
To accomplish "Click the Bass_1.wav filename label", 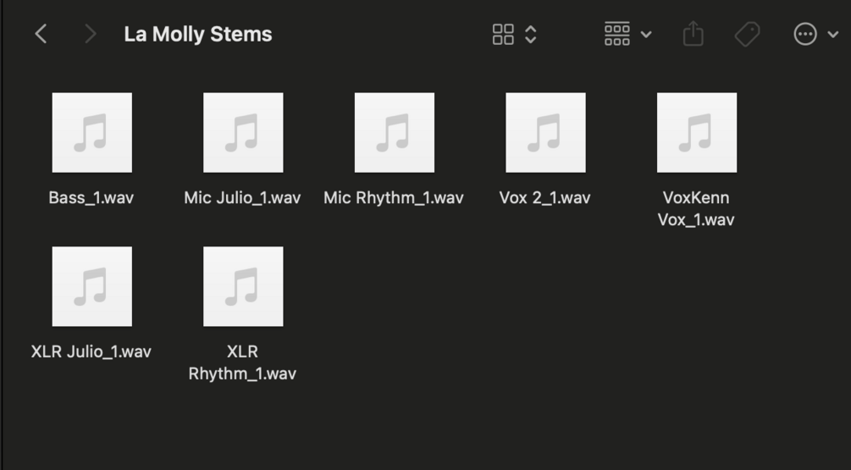I will point(91,198).
